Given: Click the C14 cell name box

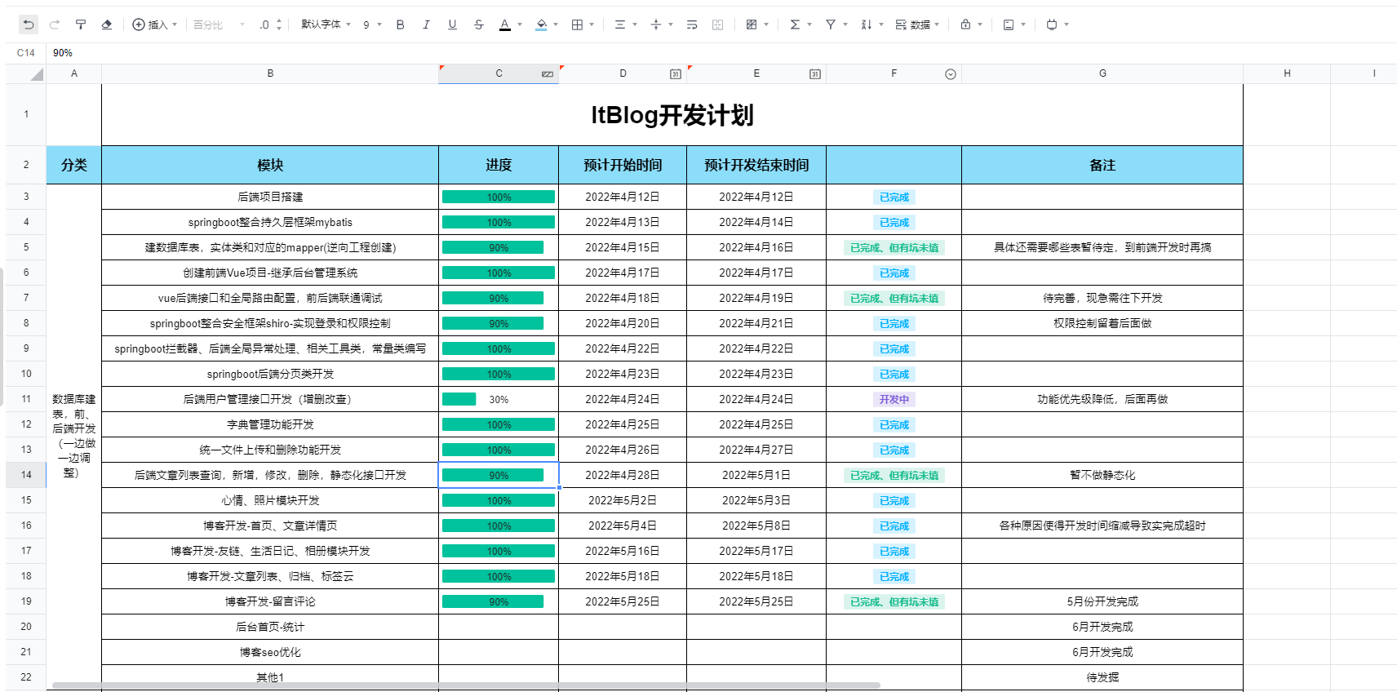Looking at the screenshot, I should [x=26, y=53].
